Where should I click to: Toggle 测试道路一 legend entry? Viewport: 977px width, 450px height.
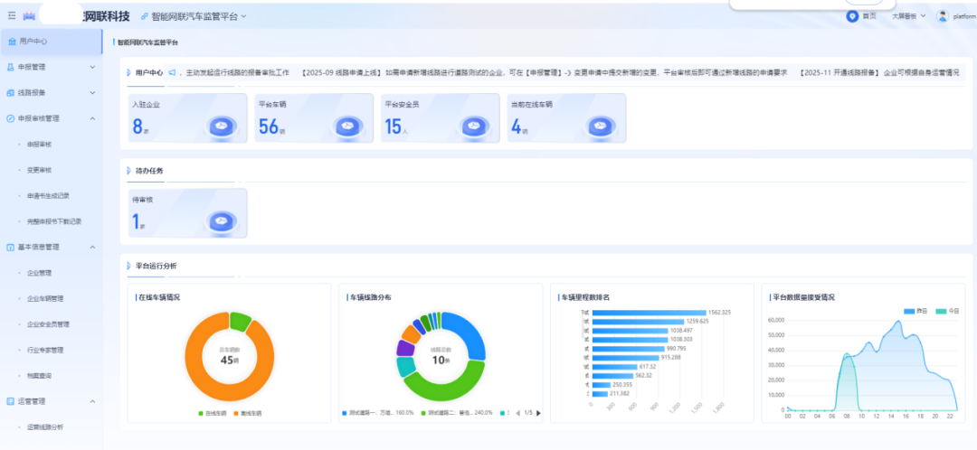pos(378,413)
